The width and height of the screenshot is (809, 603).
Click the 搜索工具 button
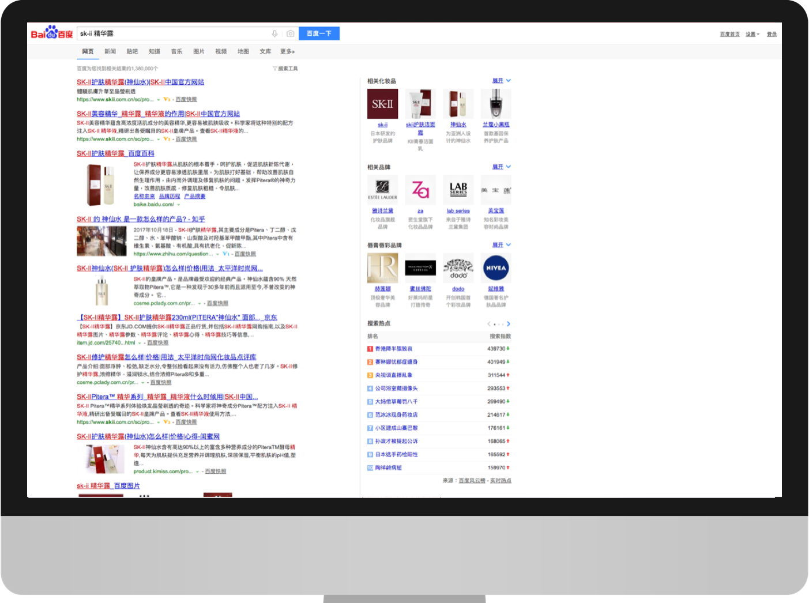tap(288, 69)
